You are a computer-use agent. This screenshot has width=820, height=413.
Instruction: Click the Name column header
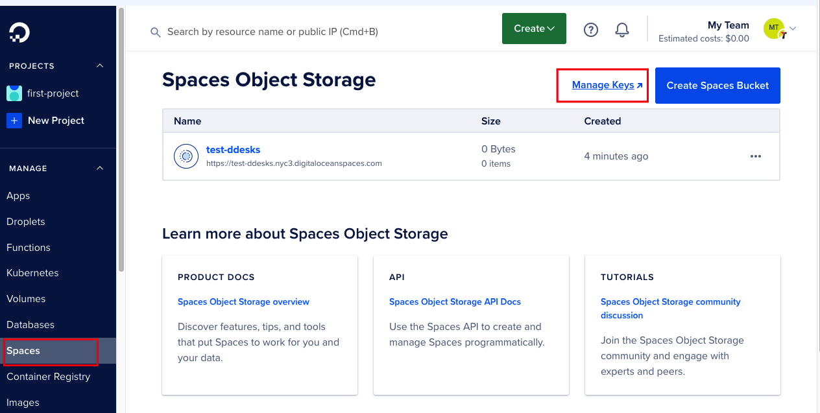point(187,121)
